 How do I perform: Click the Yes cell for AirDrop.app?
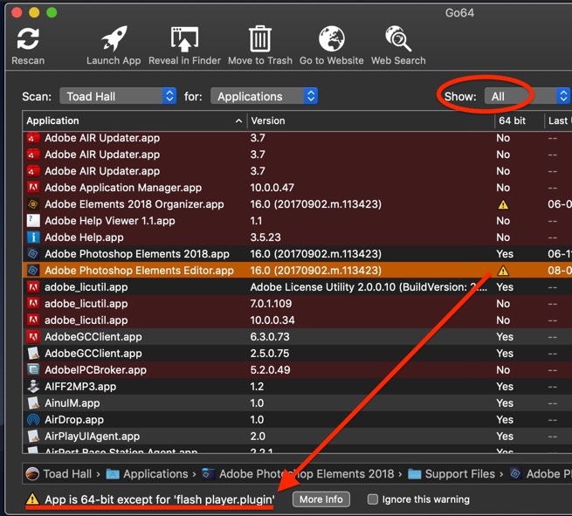point(505,420)
